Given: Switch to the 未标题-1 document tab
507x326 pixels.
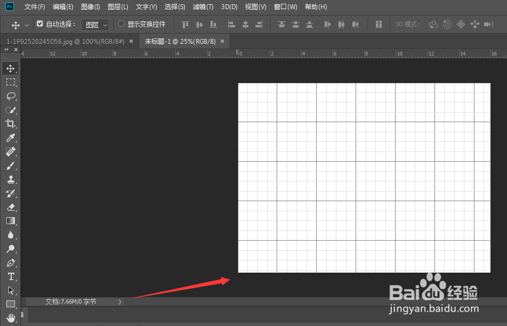Looking at the screenshot, I should (x=180, y=42).
